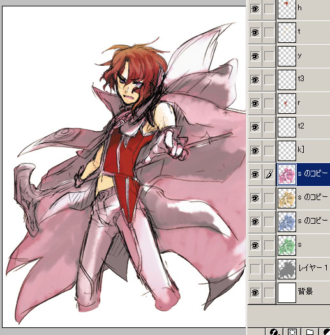
Task: Pick the thumbnail of layer t2
Action: 287,127
